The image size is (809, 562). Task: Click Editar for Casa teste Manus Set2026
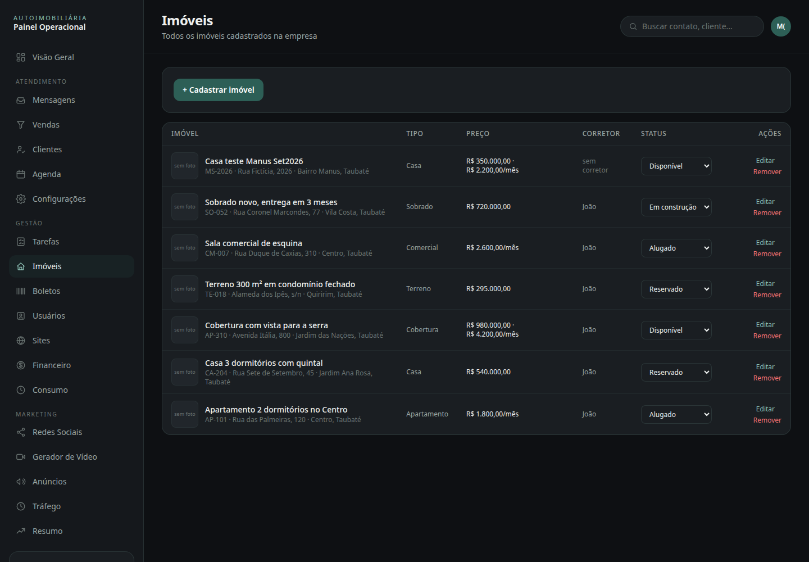tap(765, 161)
